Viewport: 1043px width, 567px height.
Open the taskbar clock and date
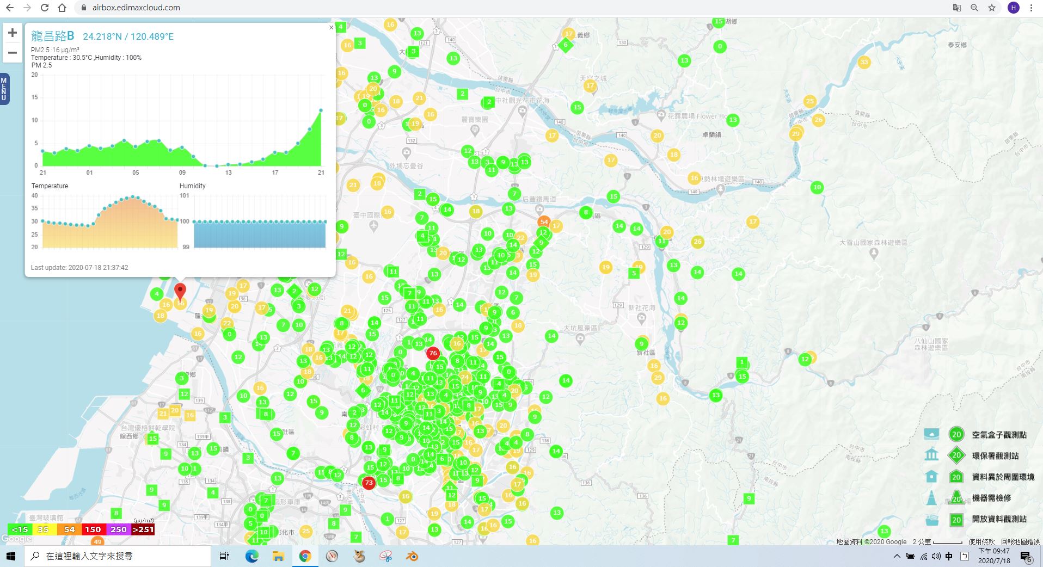point(994,556)
